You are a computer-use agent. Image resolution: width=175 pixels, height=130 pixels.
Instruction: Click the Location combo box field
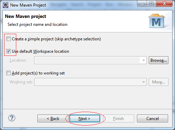90,60
